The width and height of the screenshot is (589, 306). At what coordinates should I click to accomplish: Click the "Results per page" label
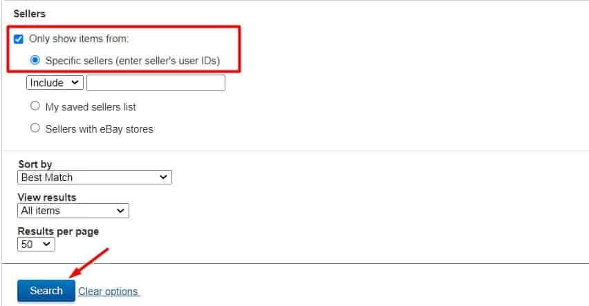pos(58,231)
